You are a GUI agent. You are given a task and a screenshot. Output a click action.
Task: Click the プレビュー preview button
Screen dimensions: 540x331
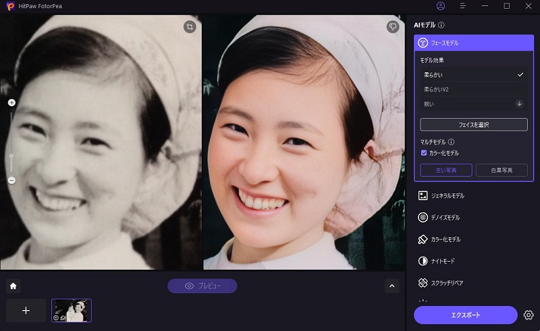(x=202, y=286)
